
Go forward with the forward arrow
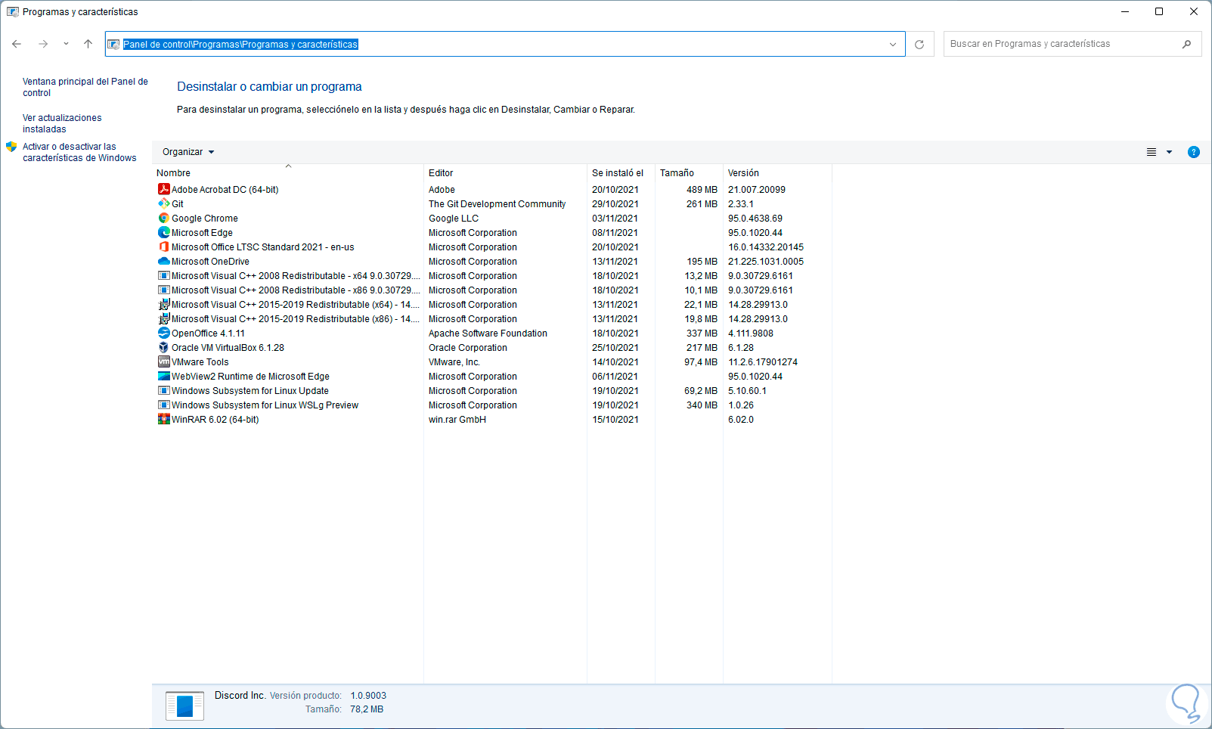(x=43, y=44)
